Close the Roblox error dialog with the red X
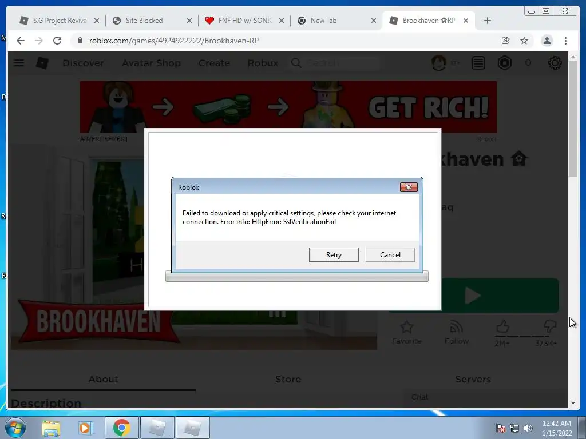This screenshot has width=586, height=439. 409,187
